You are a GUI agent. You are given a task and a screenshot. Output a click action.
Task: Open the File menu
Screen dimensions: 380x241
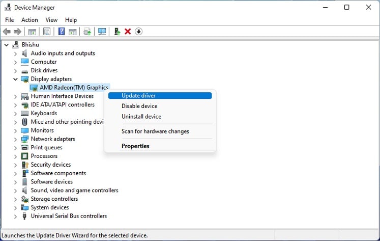10,20
